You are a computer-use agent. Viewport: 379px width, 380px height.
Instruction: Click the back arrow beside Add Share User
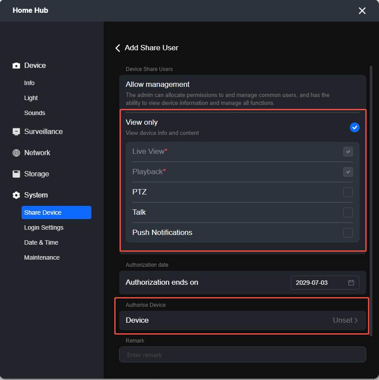coord(118,48)
